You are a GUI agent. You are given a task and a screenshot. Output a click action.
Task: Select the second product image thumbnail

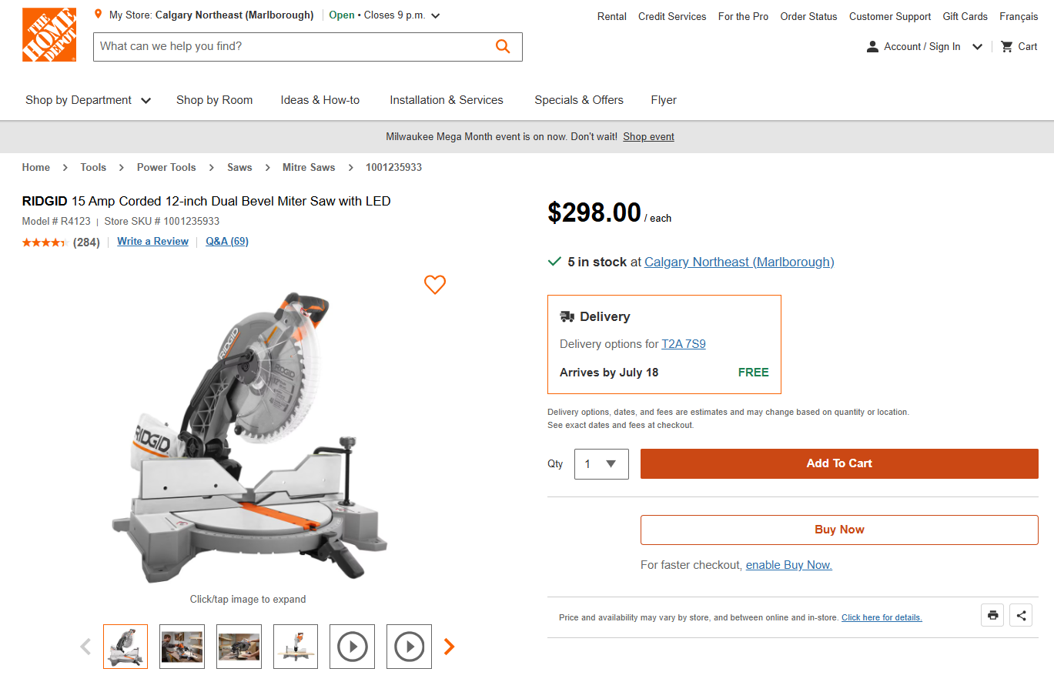click(182, 647)
